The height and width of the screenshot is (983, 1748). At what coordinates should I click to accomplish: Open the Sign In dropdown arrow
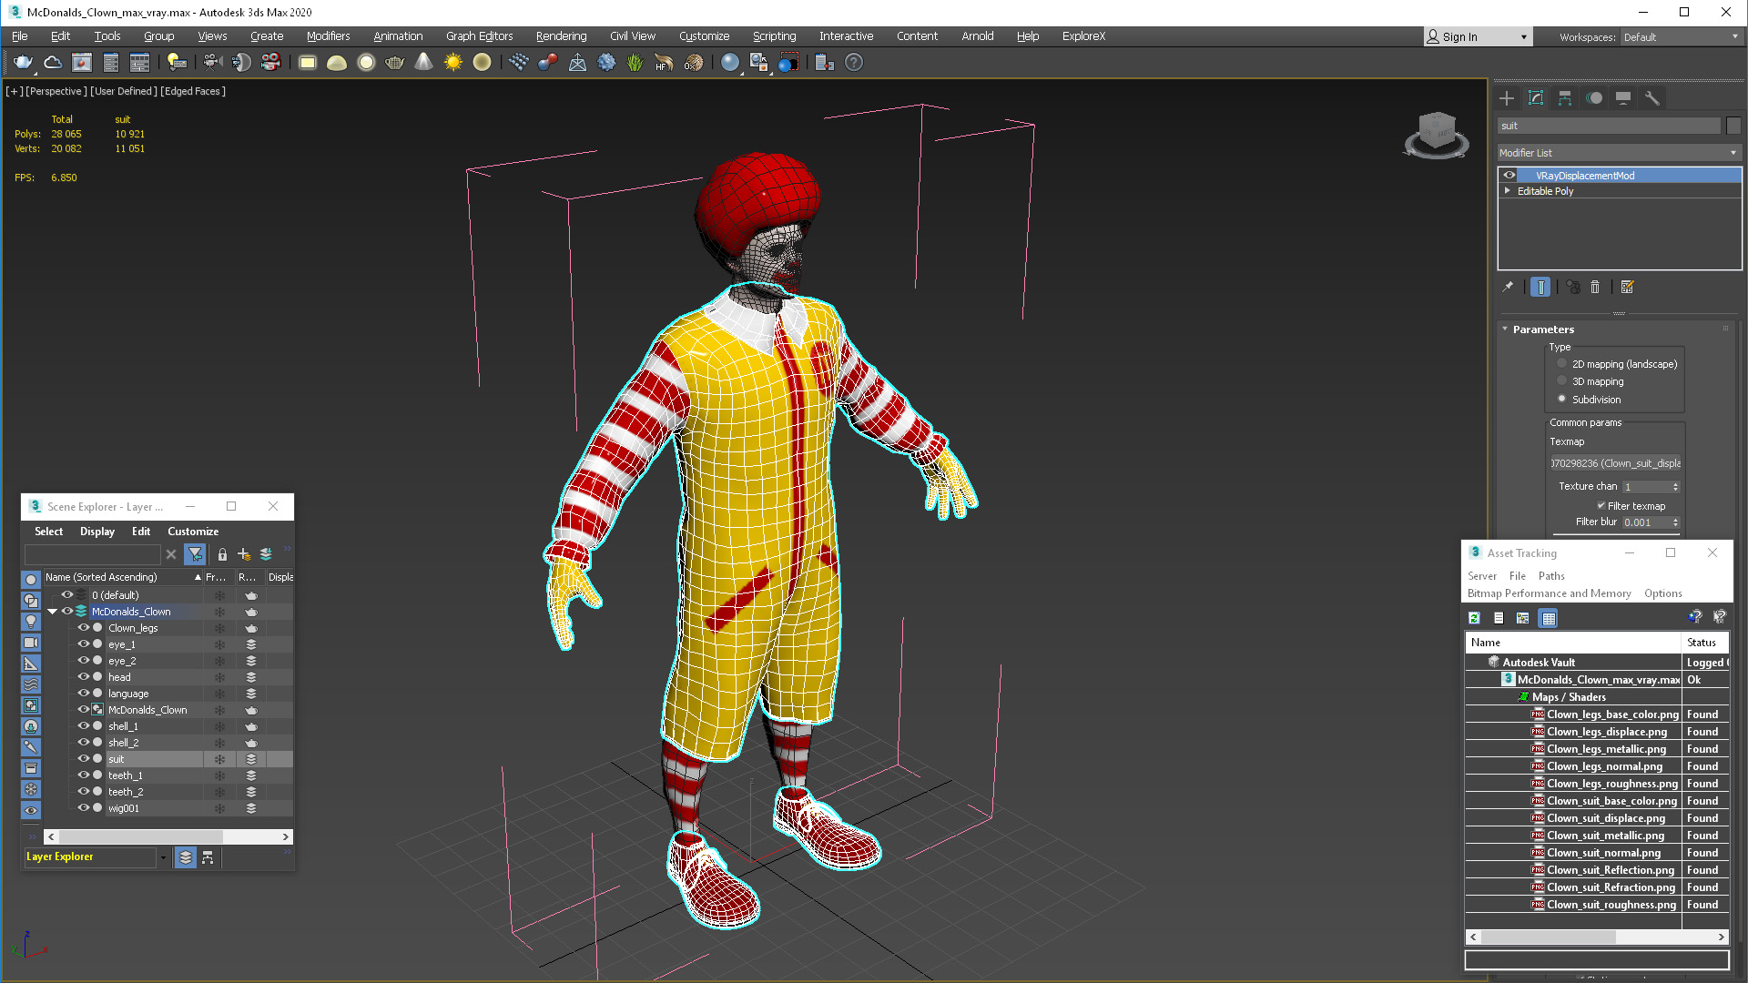1524,37
